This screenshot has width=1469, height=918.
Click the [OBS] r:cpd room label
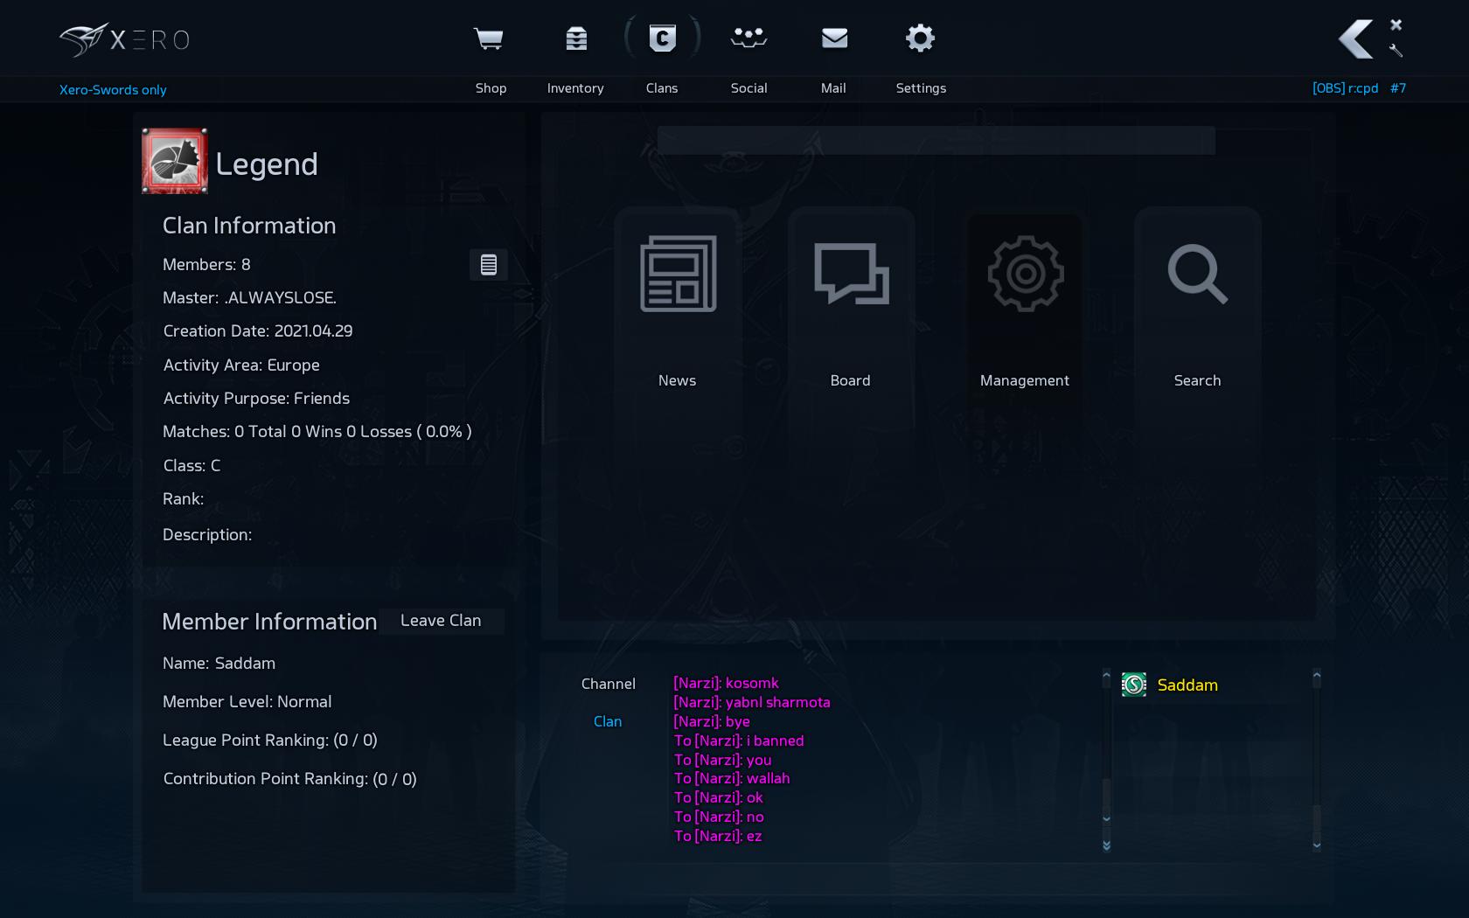point(1345,88)
